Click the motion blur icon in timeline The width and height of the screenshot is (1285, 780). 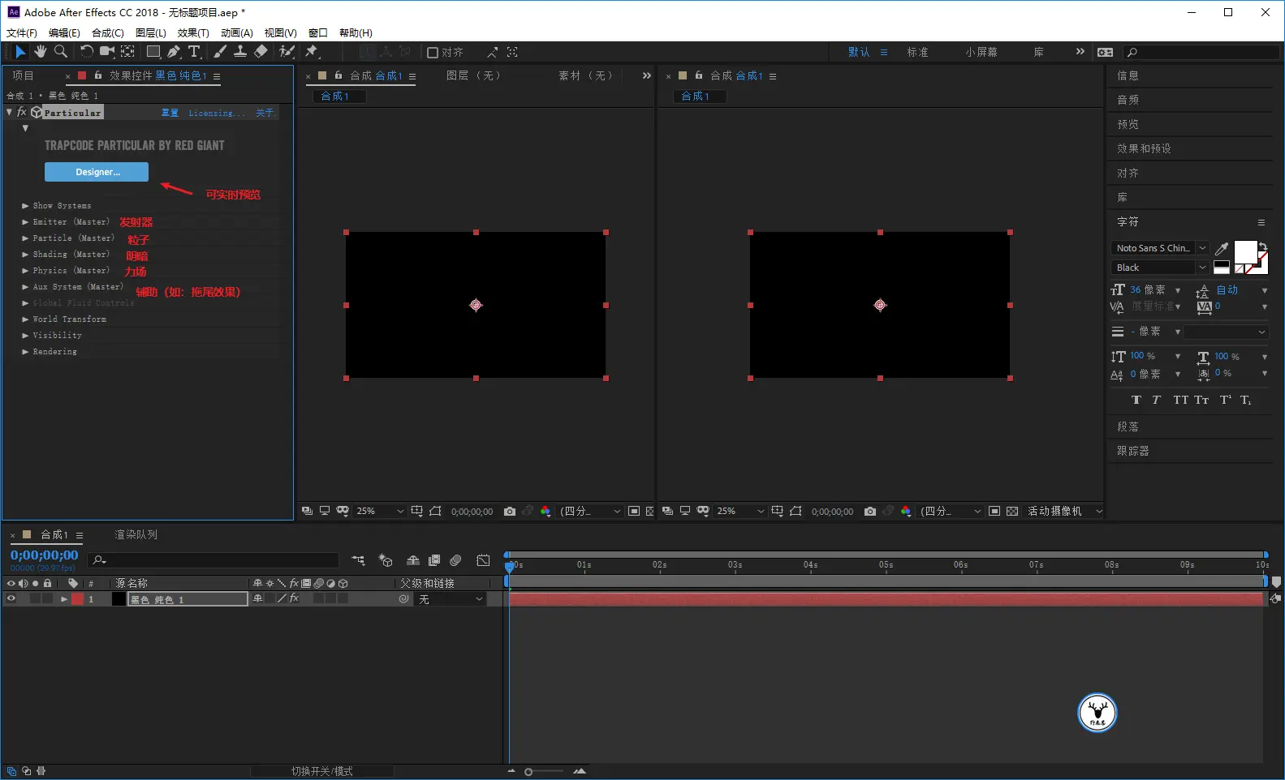[455, 560]
